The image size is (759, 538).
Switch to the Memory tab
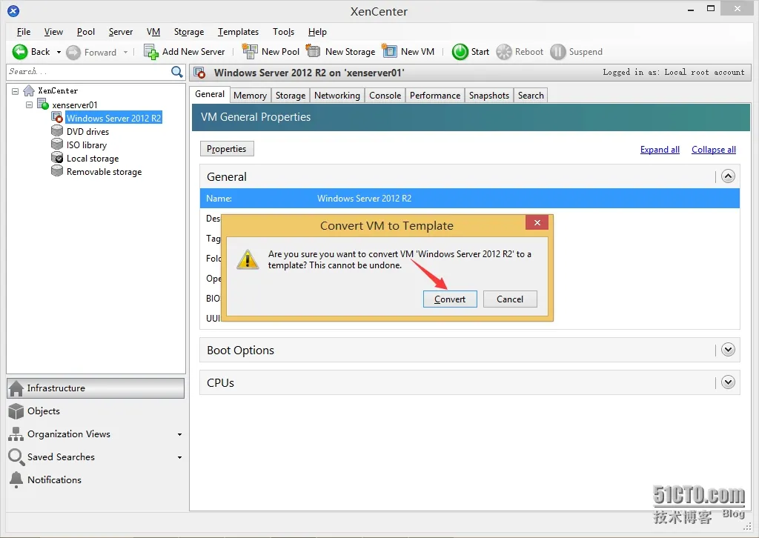click(250, 96)
